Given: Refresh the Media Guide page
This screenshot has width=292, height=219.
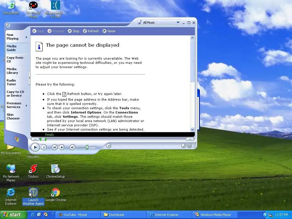Looking at the screenshot, I should (91, 31).
